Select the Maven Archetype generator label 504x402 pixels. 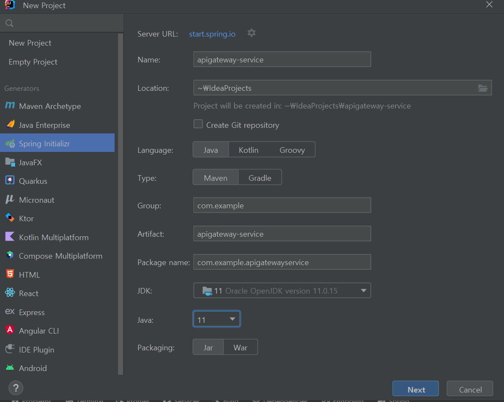click(x=50, y=106)
